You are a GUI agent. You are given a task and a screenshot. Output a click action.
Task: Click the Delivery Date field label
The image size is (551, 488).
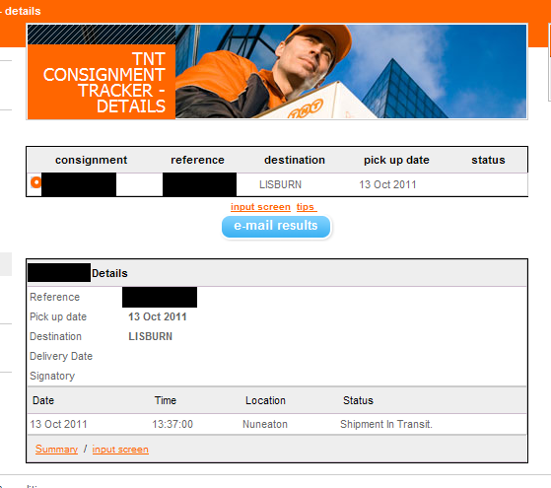[x=61, y=356]
